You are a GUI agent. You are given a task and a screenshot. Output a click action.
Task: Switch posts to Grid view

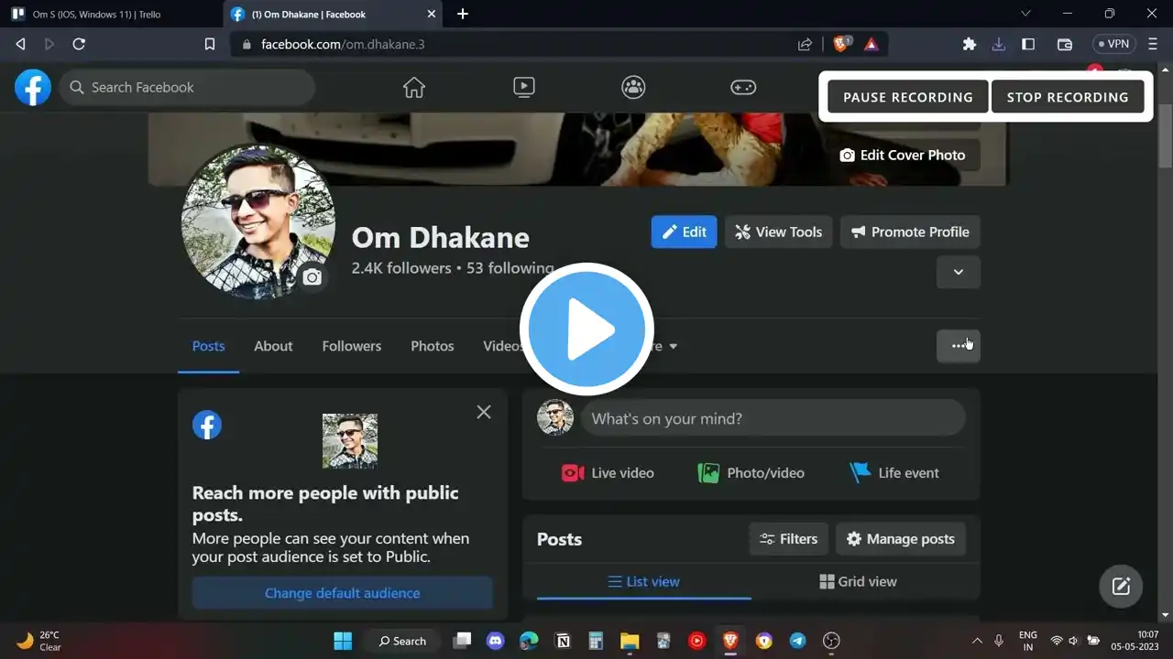(858, 581)
